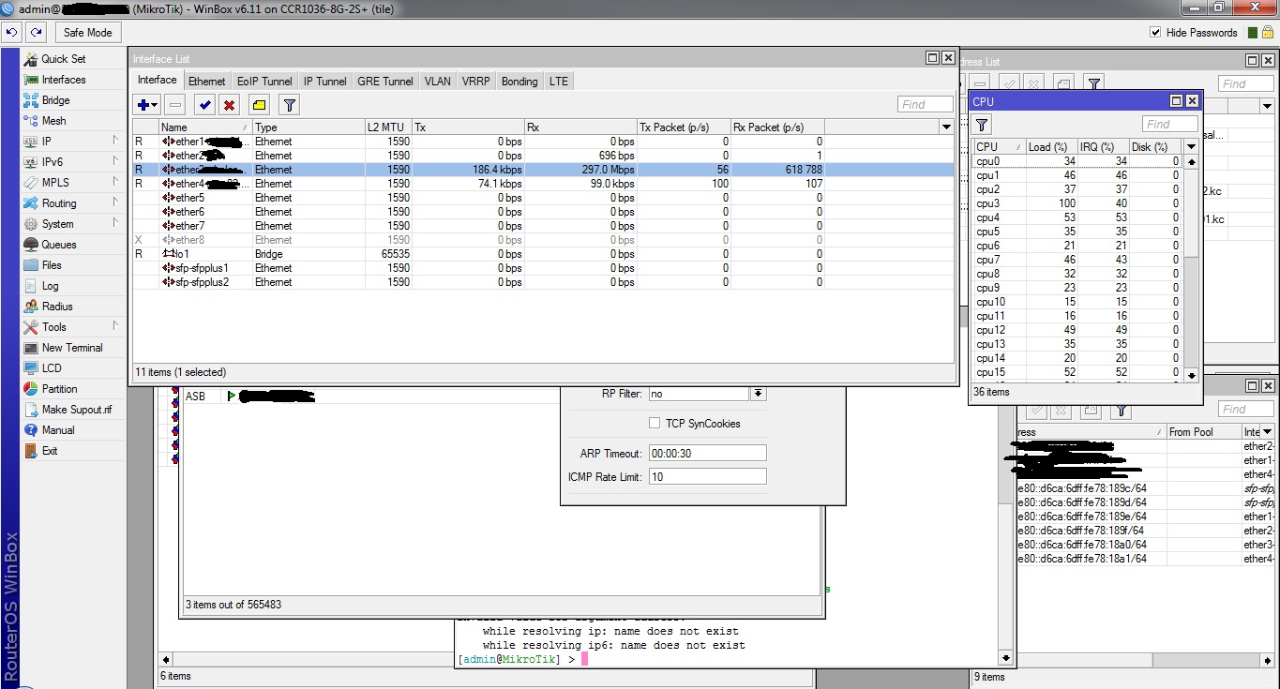Image resolution: width=1280 pixels, height=689 pixels.
Task: Open the CPU column chooser arrow
Action: (x=1190, y=145)
